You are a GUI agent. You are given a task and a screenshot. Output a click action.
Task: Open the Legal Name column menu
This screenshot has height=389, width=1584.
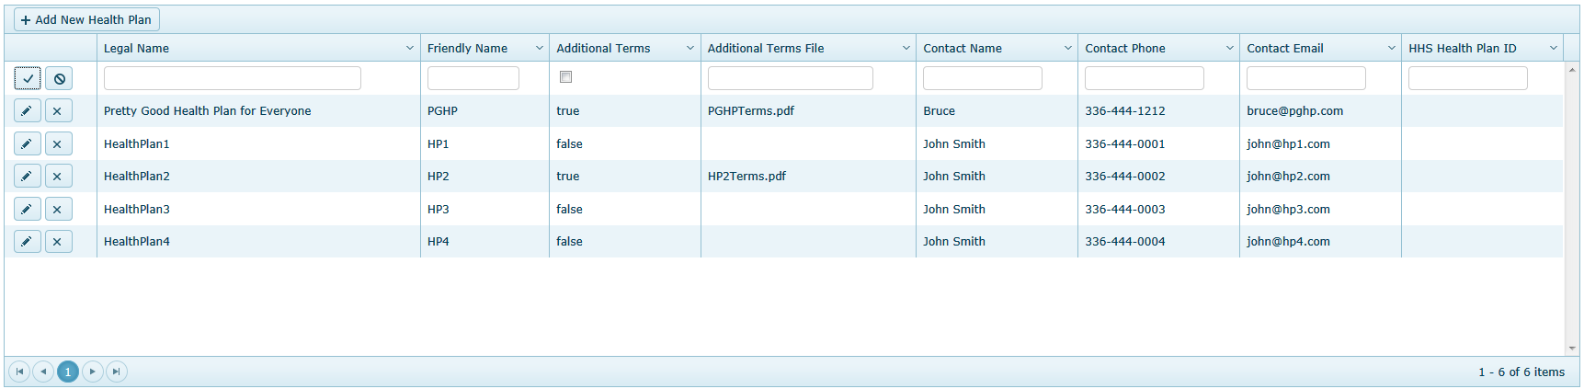[x=410, y=49]
